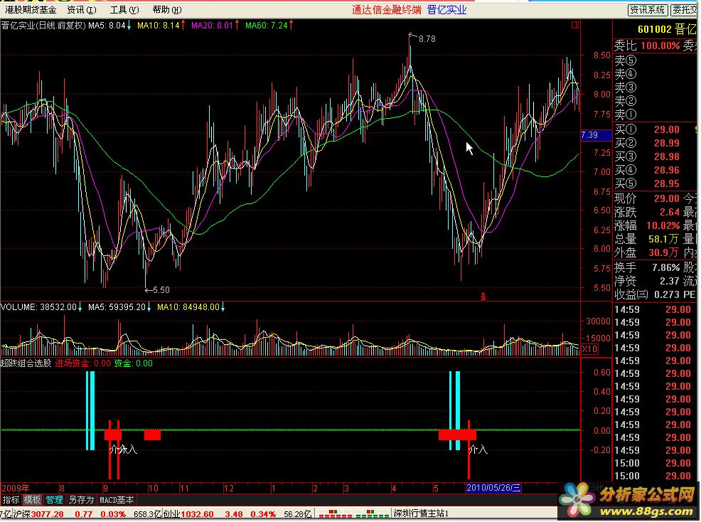Click the 5.50 low price annotation
Image resolution: width=701 pixels, height=522 pixels.
[161, 290]
